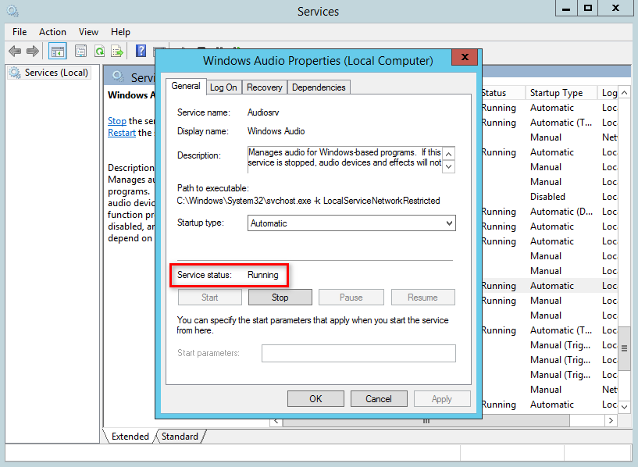This screenshot has width=638, height=467.
Task: Open the Properties toolbar icon
Action: [x=81, y=52]
